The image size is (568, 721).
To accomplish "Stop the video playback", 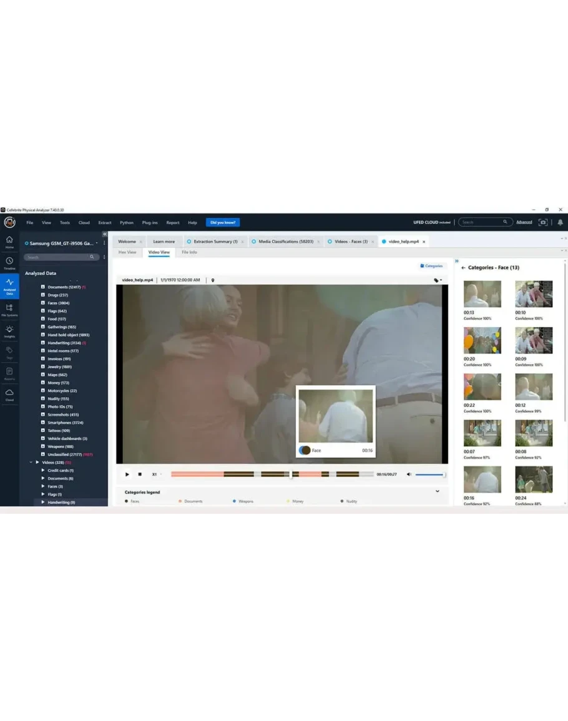I will coord(140,474).
